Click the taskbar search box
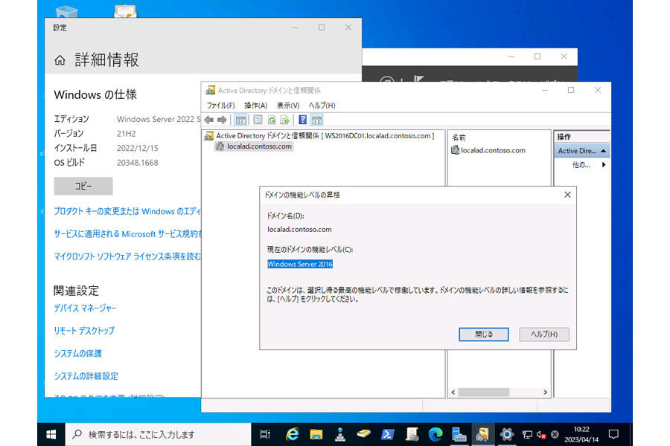670x446 pixels. (158, 434)
